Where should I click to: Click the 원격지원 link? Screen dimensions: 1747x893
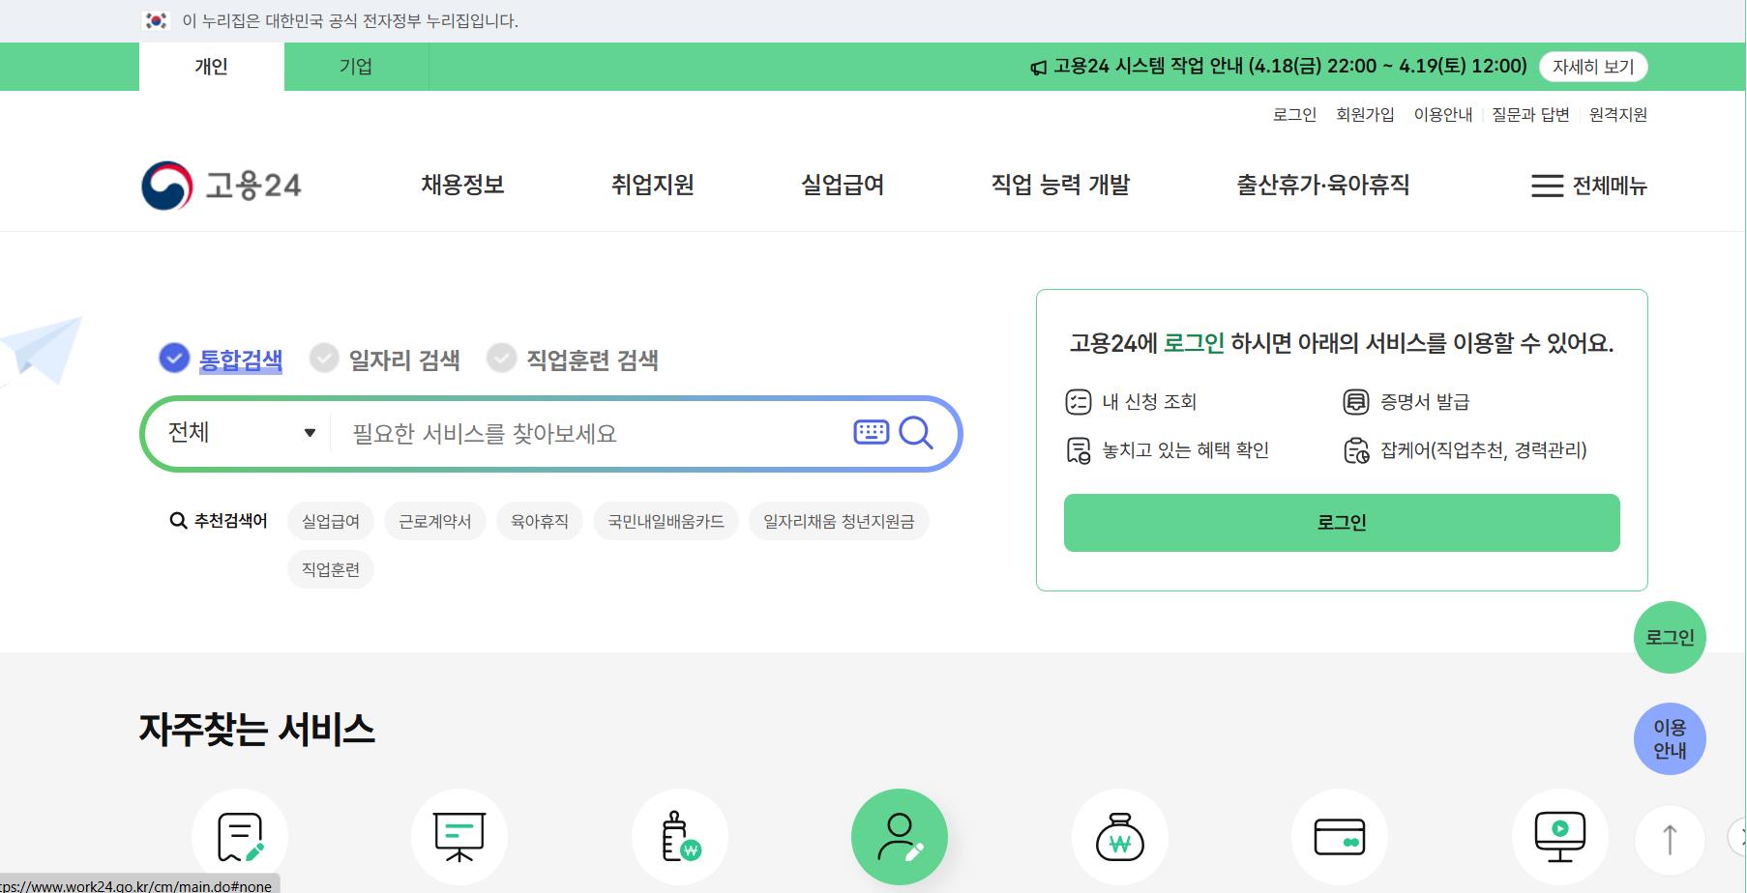[x=1617, y=114]
